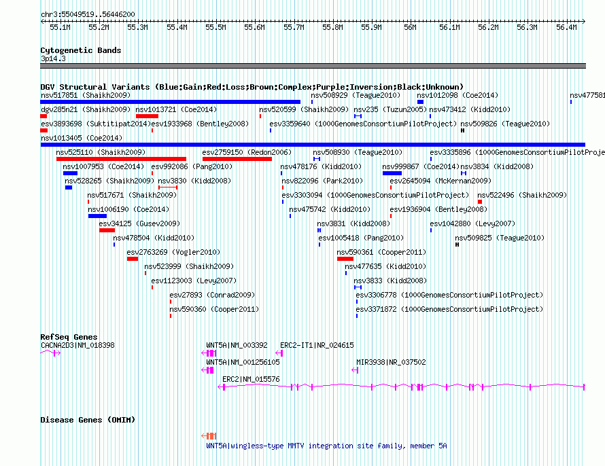This screenshot has width=605, height=466.
Task: Click the chr3:55049519..56446200 coordinates text
Action: pos(88,14)
